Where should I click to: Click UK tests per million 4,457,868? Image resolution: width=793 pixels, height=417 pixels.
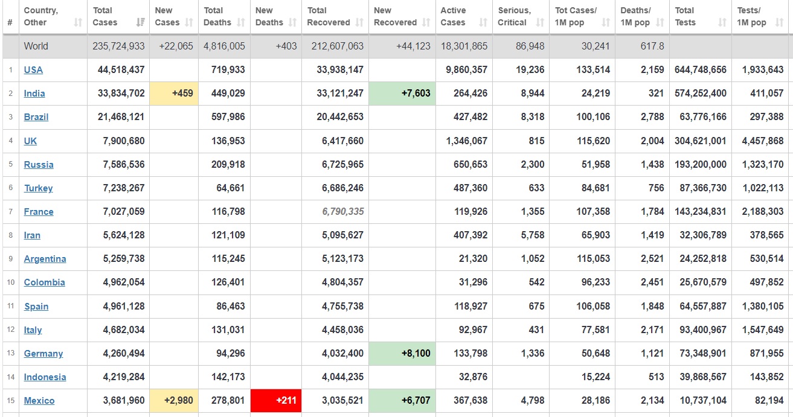point(763,141)
